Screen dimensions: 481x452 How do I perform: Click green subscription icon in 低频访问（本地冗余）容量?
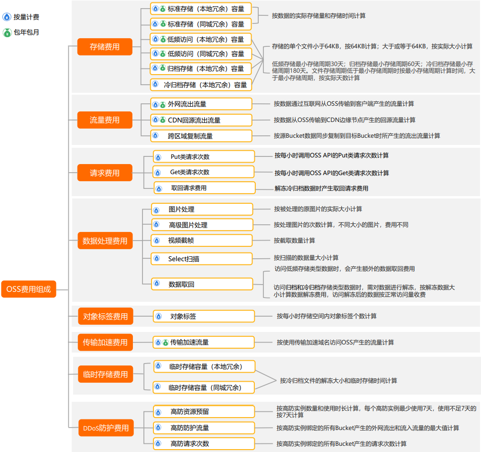[x=163, y=39]
